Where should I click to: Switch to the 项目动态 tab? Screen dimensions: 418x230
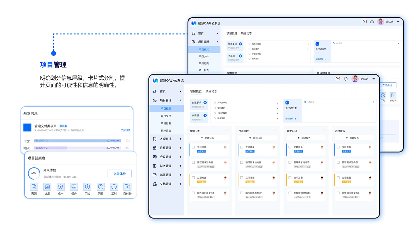pyautogui.click(x=211, y=91)
